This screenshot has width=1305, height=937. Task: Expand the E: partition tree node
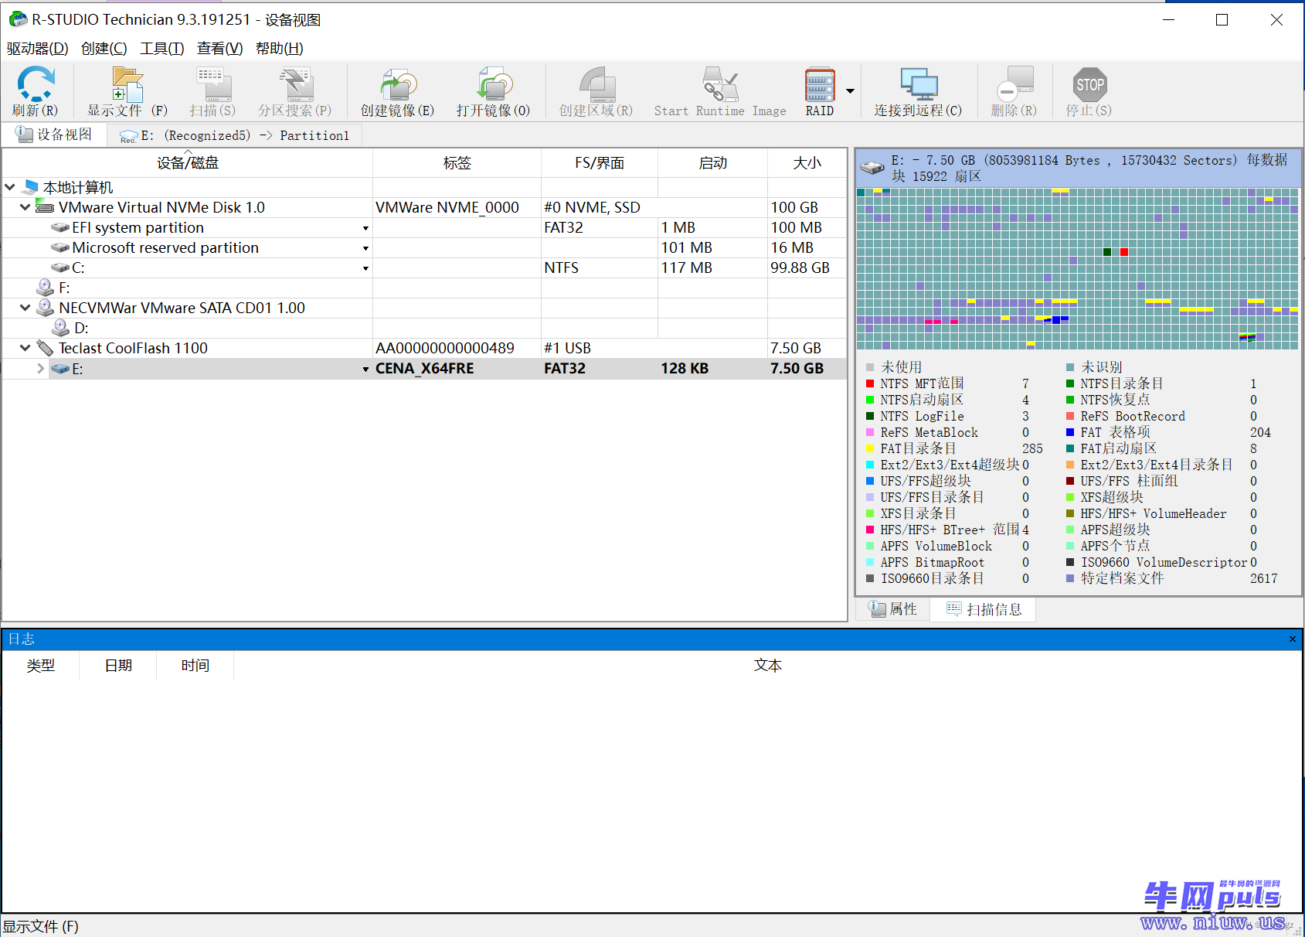click(x=41, y=369)
